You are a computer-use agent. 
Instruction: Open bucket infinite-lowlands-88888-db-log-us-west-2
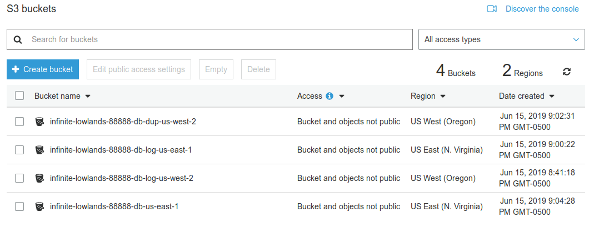tap(122, 178)
